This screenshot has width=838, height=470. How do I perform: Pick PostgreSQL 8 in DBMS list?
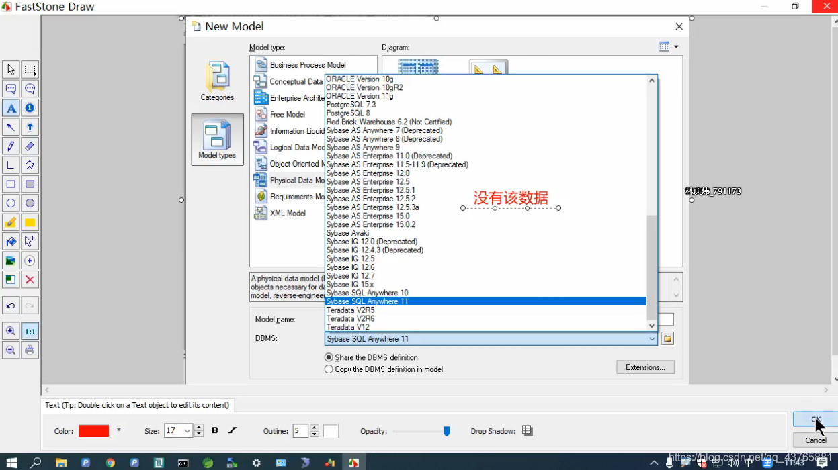pos(348,113)
